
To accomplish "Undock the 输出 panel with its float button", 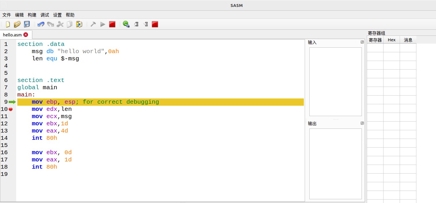I will [x=362, y=123].
